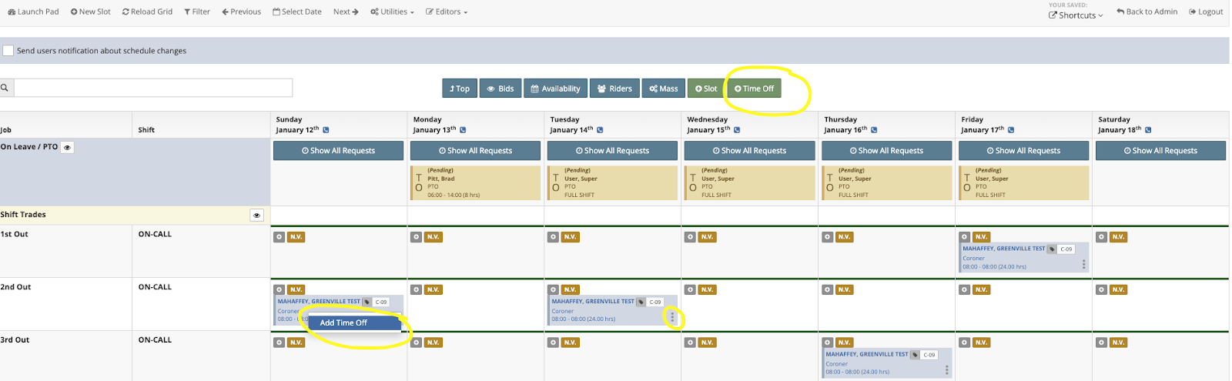Enable schedule change notifications checkbox
This screenshot has height=381, width=1232.
[8, 51]
